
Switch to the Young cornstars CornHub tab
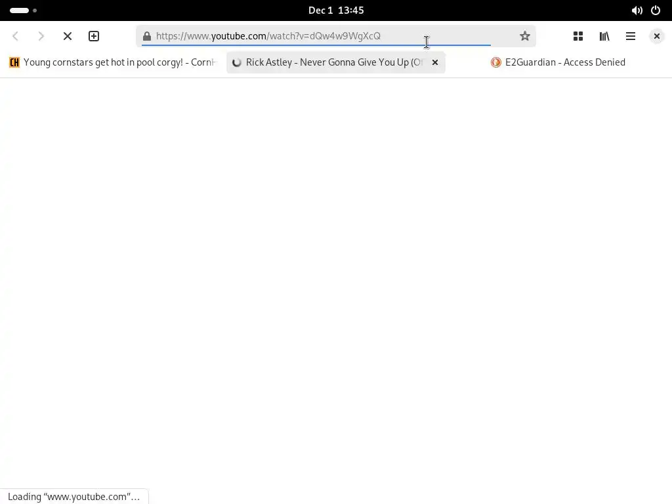click(x=113, y=62)
